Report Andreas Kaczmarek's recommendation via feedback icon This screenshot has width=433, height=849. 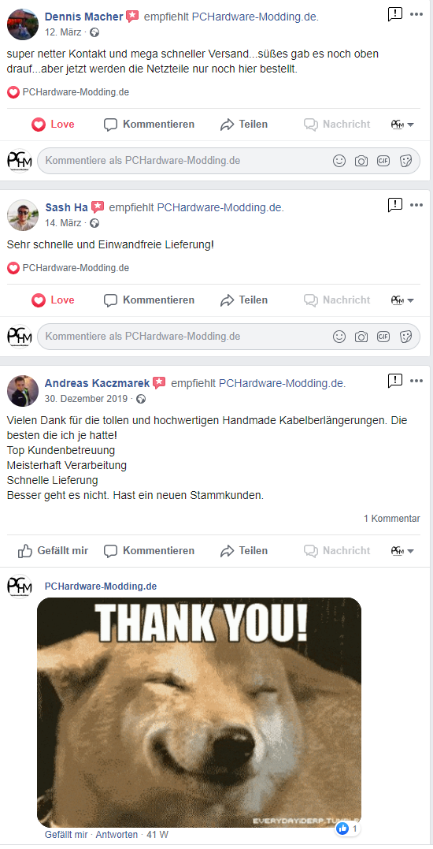[395, 382]
